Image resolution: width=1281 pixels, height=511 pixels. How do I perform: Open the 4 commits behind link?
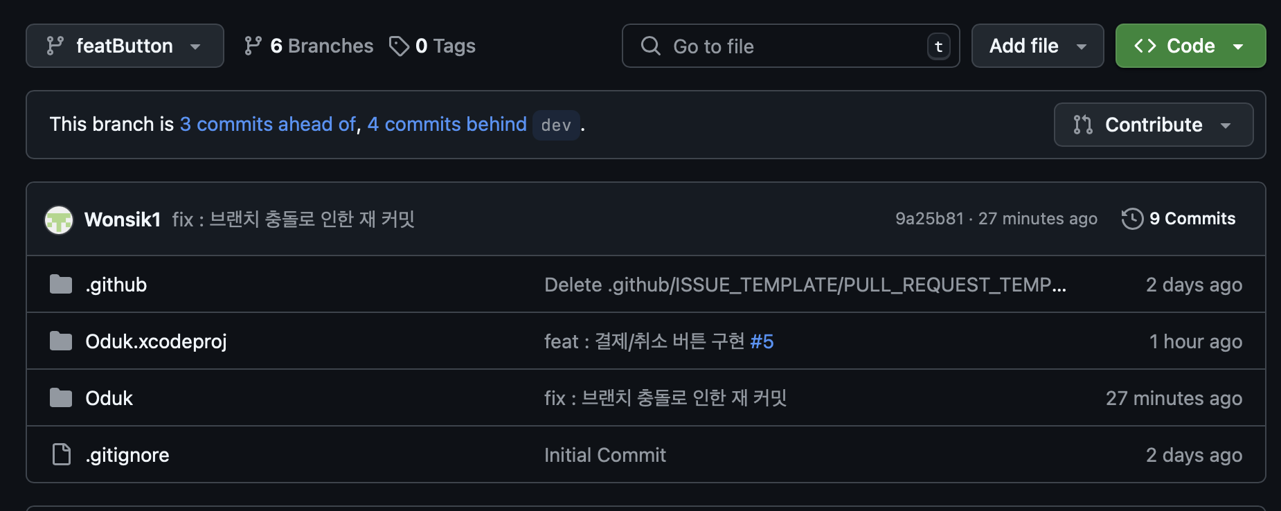tap(447, 125)
